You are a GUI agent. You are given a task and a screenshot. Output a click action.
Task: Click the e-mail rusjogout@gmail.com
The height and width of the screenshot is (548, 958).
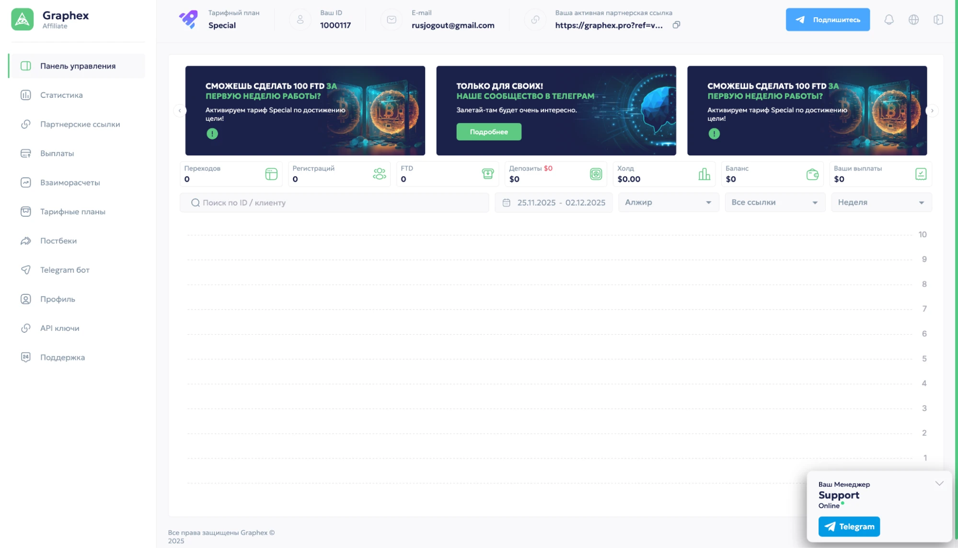click(453, 25)
